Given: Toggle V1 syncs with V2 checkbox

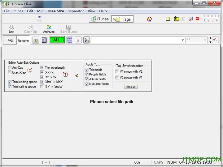Looking at the screenshot, I should coord(117,71).
